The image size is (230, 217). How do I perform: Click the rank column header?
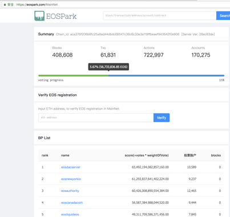tap(45, 155)
